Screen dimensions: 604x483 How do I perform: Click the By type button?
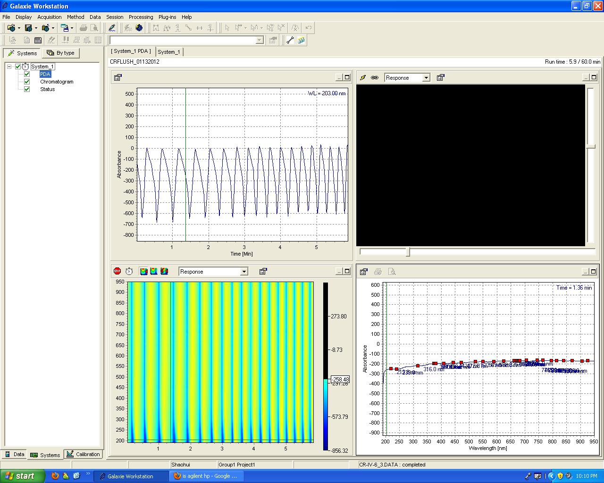[x=61, y=53]
